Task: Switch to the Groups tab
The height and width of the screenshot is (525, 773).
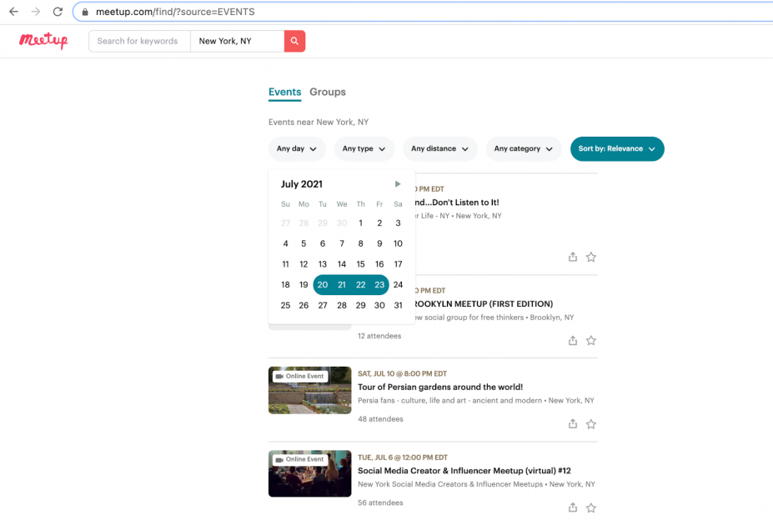Action: [327, 92]
